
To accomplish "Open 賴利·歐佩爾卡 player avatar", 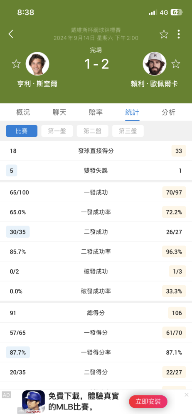I will (x=155, y=64).
